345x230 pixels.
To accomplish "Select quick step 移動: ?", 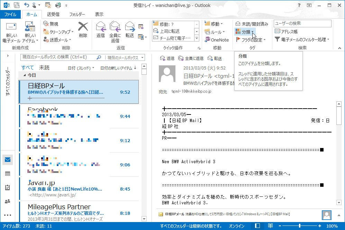I will click(x=172, y=24).
